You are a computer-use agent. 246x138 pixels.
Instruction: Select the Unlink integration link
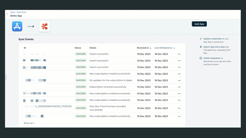212,58
